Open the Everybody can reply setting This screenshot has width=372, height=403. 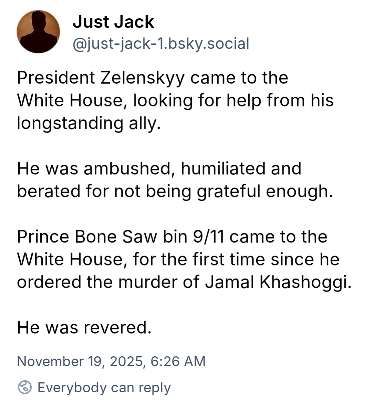click(x=104, y=388)
